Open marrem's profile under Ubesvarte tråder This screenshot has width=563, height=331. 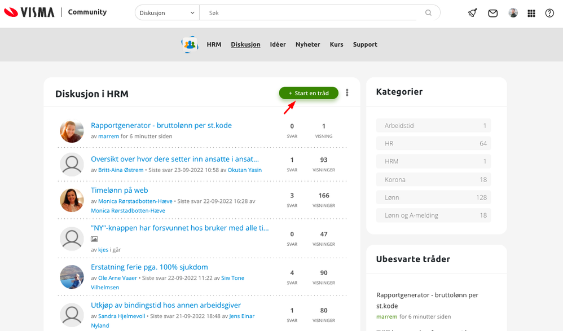tap(386, 317)
